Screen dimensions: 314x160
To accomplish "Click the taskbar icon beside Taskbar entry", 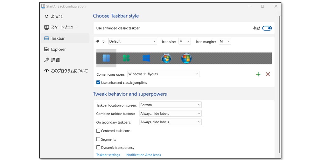I will click(x=46, y=38).
